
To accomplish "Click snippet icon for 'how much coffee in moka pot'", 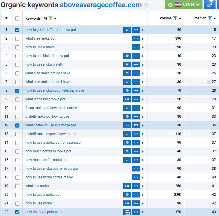I will (x=127, y=151).
